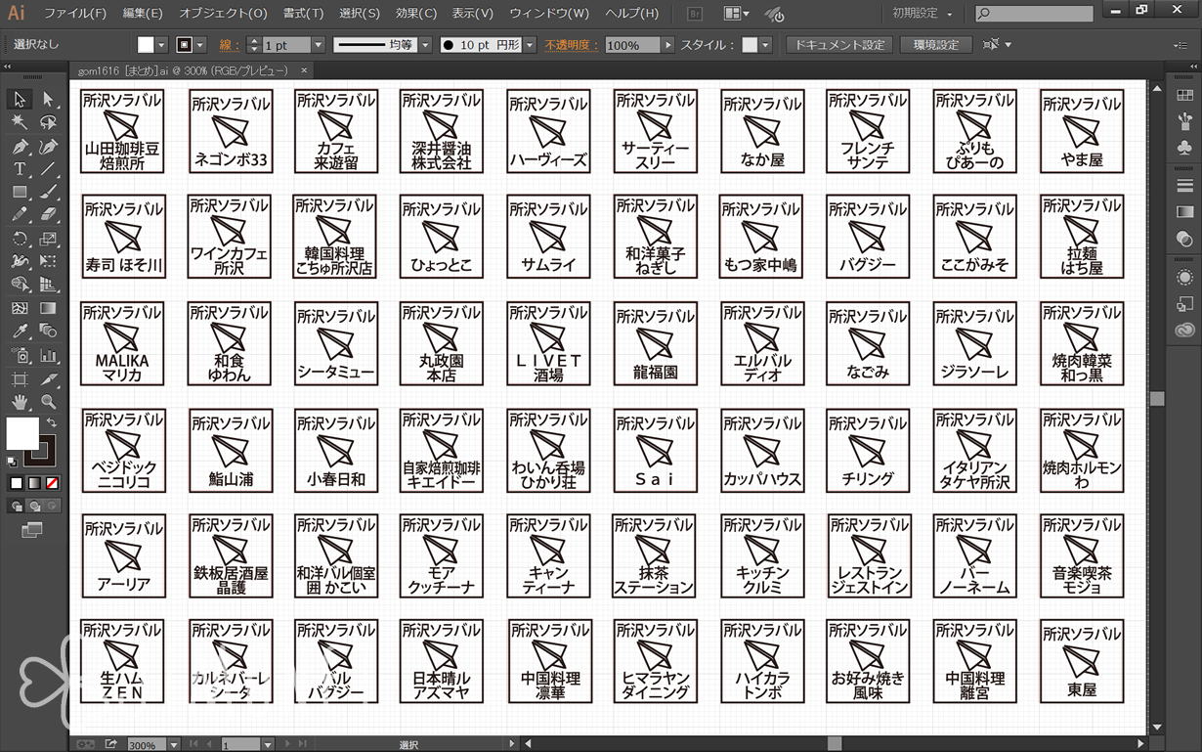Set paint mode to None

coord(52,483)
